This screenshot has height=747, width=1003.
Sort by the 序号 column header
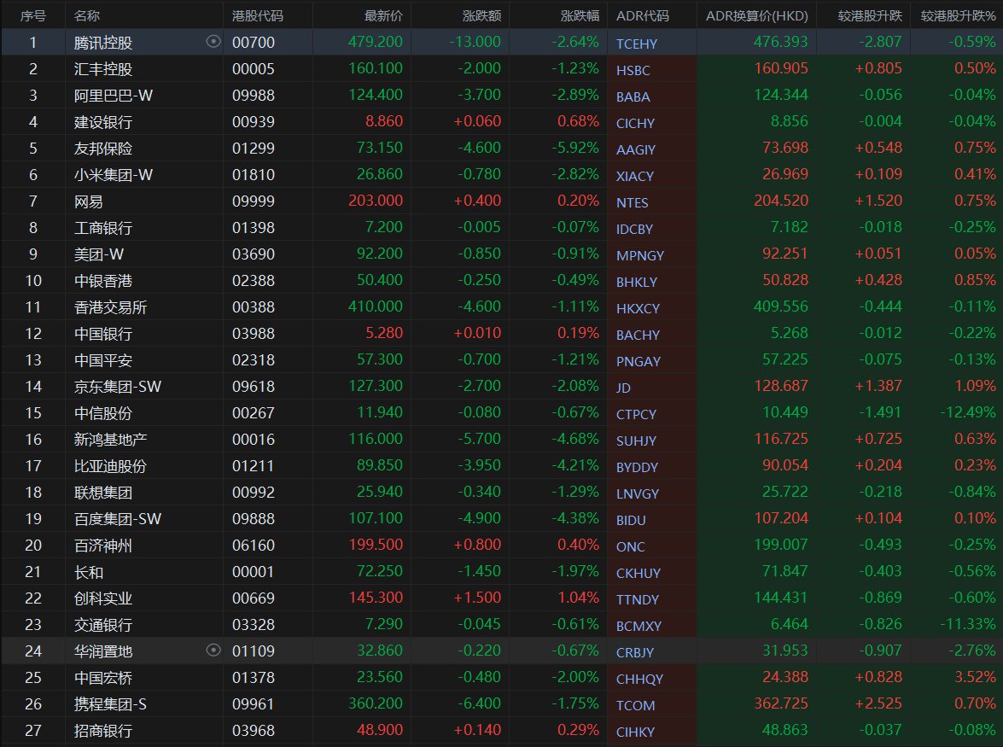[x=33, y=16]
